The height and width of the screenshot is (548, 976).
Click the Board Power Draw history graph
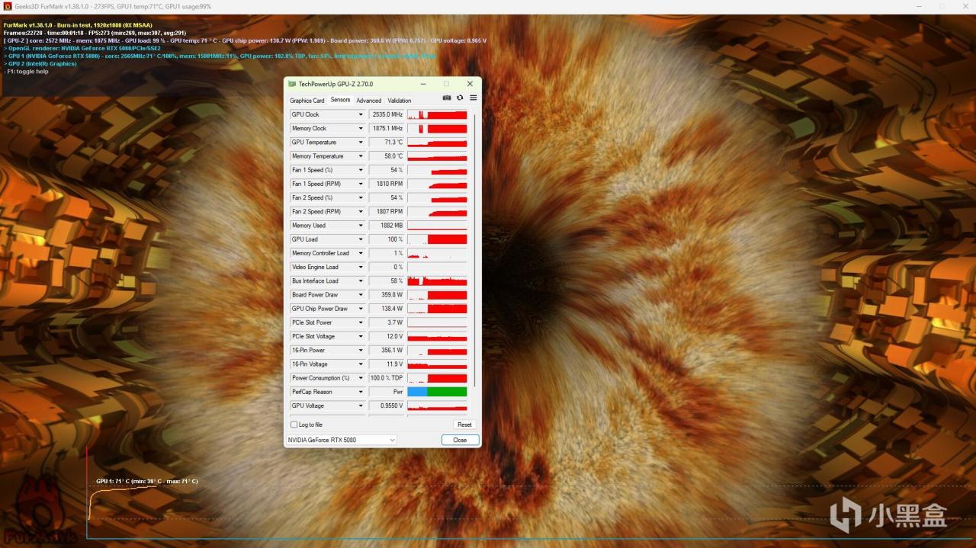tap(437, 295)
